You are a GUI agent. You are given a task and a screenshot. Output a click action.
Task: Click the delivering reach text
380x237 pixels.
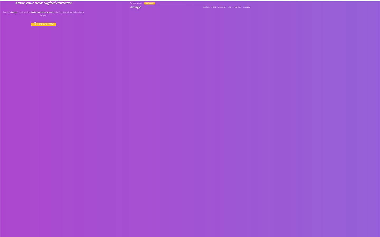coord(61,12)
